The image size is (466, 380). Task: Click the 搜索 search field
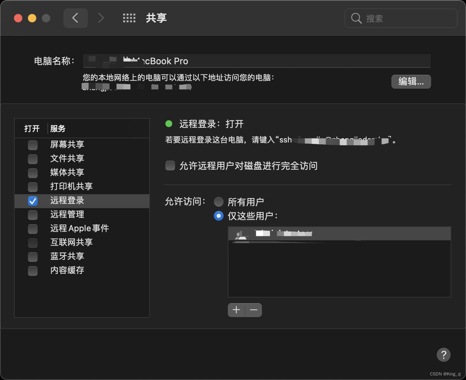click(401, 19)
